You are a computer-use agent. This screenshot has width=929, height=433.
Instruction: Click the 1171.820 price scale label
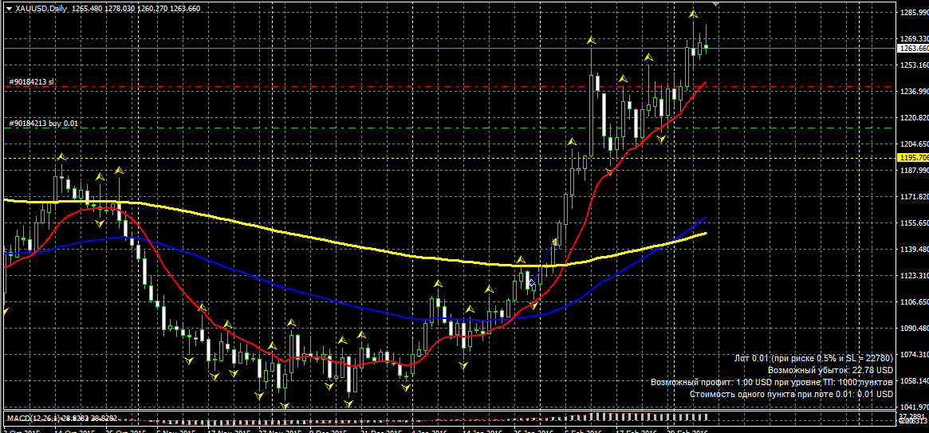[914, 197]
